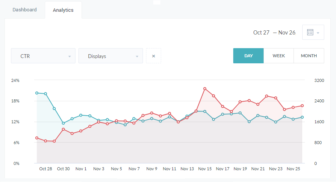Click the 18% left axis label

(x=15, y=101)
